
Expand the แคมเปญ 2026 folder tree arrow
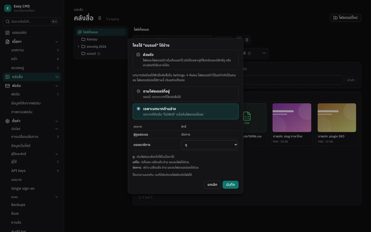pos(79,47)
